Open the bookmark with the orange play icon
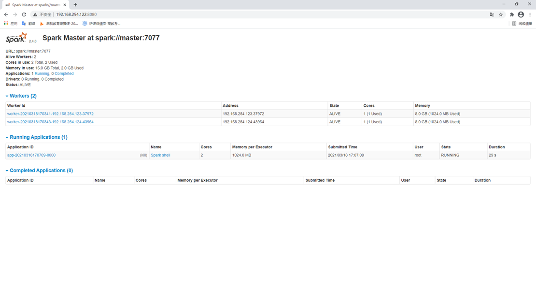Viewport: 536px width, 290px height. coord(59,24)
